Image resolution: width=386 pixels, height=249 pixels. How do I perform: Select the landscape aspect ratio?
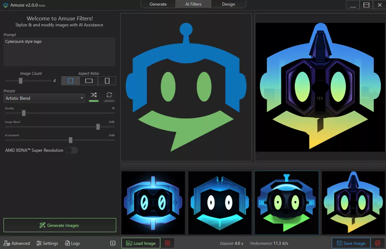tap(89, 81)
